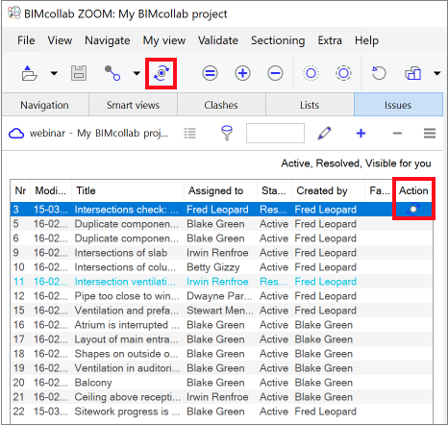Click the dotted circle toolbar icon
Viewport: 448px width, 426px height.
pos(311,73)
